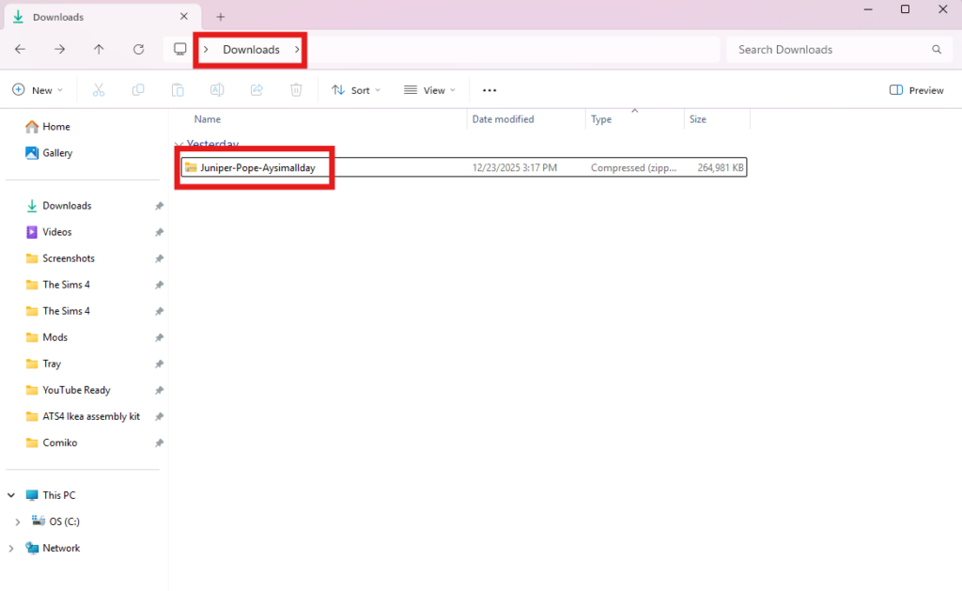Open the See more ellipsis menu

489,90
